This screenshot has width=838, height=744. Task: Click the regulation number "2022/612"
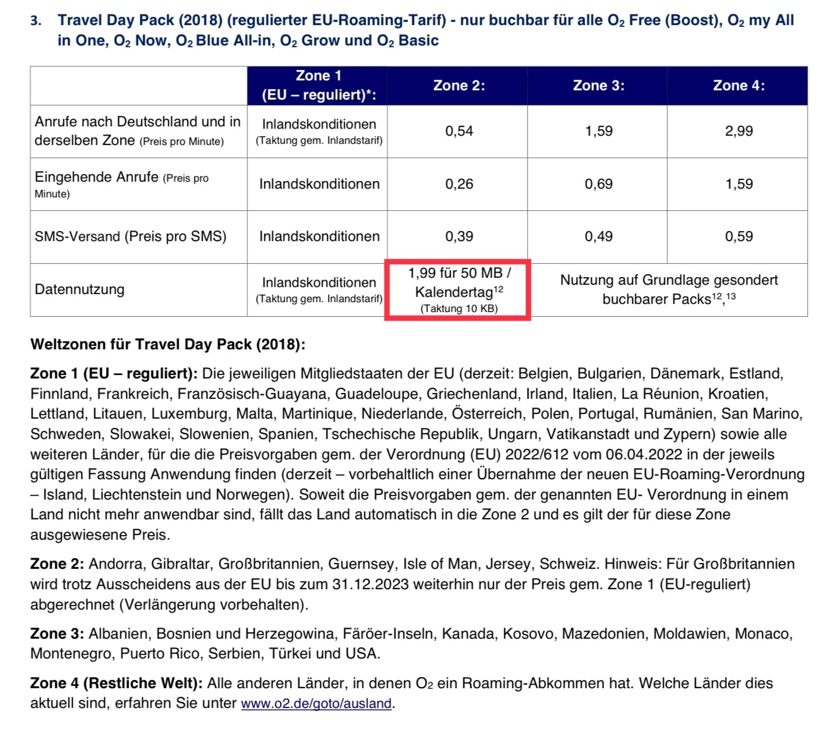coord(536,455)
